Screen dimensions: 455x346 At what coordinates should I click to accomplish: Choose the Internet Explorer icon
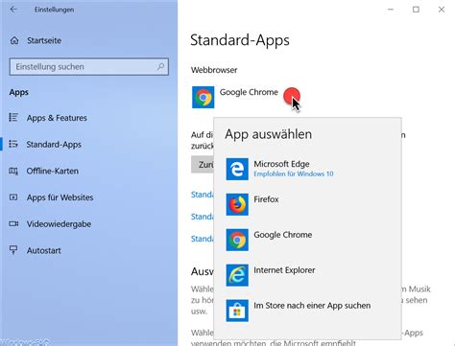point(237,275)
